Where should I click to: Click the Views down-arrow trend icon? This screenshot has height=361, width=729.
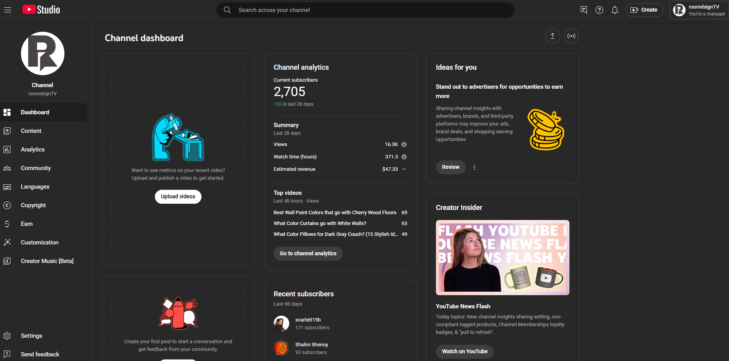coord(404,144)
